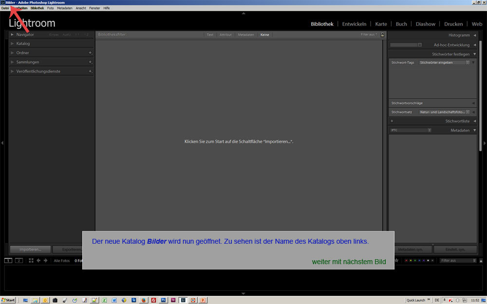
Task: Open grid view icon in filmstrip bar
Action: pyautogui.click(x=31, y=261)
